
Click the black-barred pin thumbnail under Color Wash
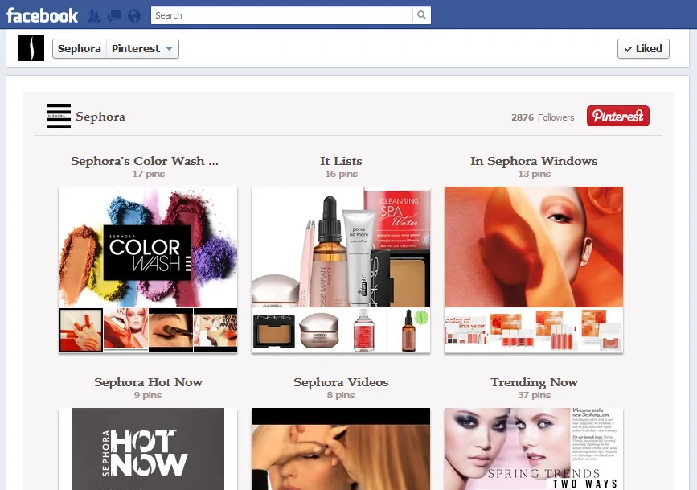coord(215,330)
